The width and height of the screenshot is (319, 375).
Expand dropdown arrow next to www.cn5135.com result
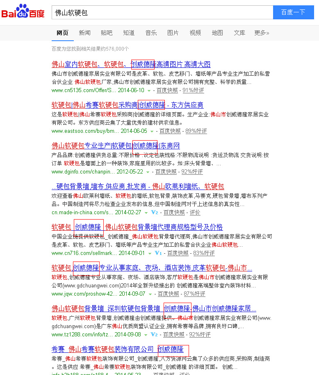pyautogui.click(x=149, y=90)
